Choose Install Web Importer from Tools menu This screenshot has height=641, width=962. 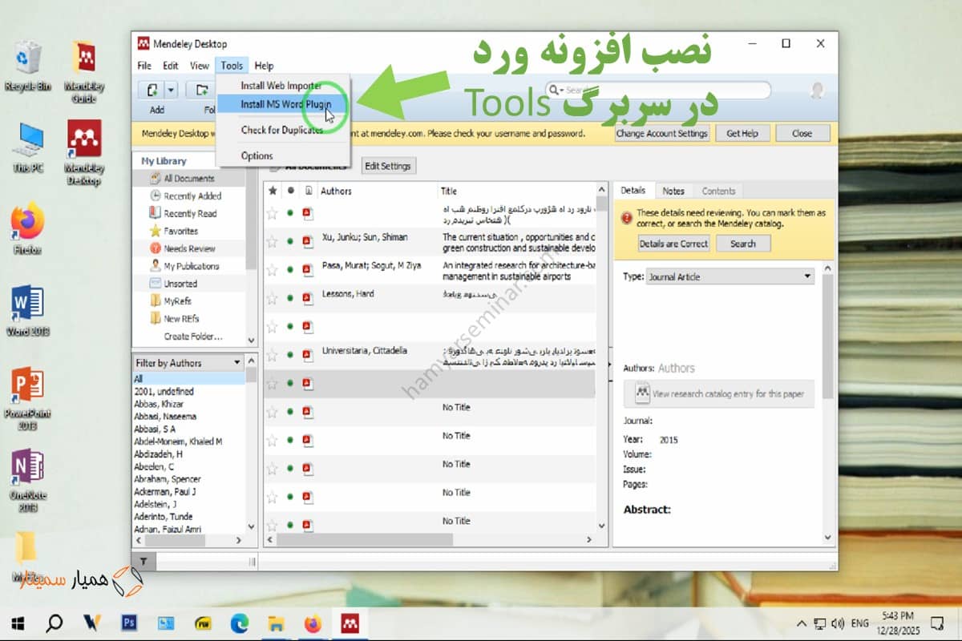(283, 86)
